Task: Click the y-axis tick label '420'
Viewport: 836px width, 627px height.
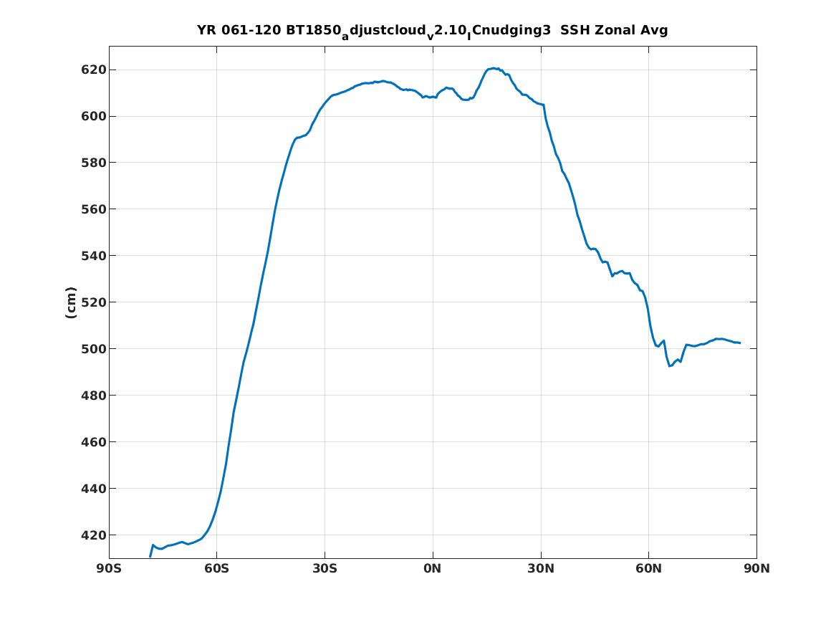Action: (x=94, y=535)
